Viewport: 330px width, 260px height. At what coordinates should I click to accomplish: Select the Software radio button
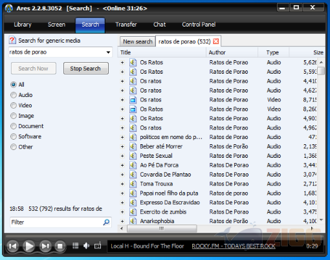pos(14,136)
